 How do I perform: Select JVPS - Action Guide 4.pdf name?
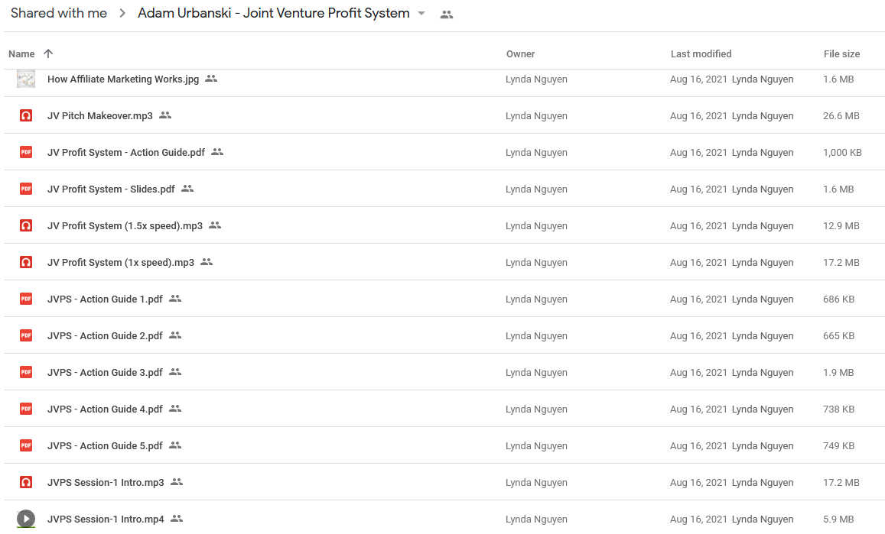click(x=105, y=409)
